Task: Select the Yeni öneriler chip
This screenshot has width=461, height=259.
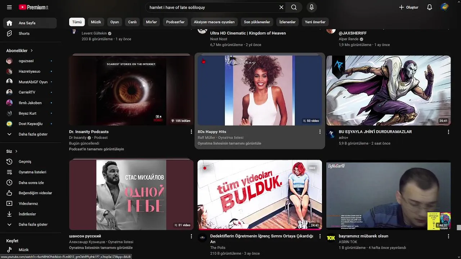Action: pos(315,22)
